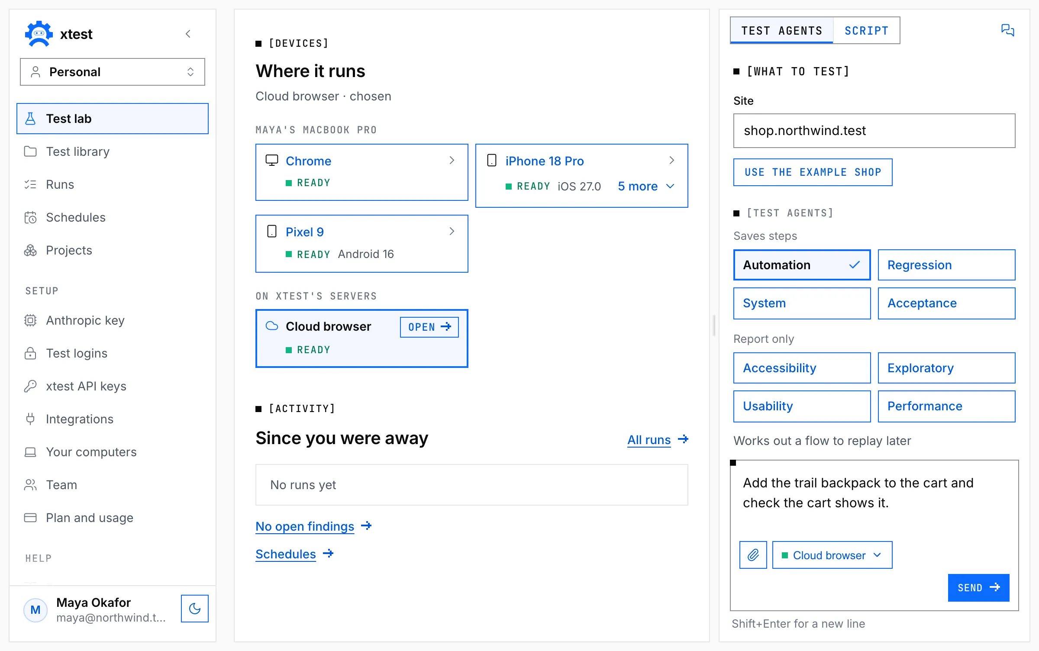Image resolution: width=1039 pixels, height=651 pixels.
Task: Click the xtest robot logo icon
Action: tap(39, 34)
